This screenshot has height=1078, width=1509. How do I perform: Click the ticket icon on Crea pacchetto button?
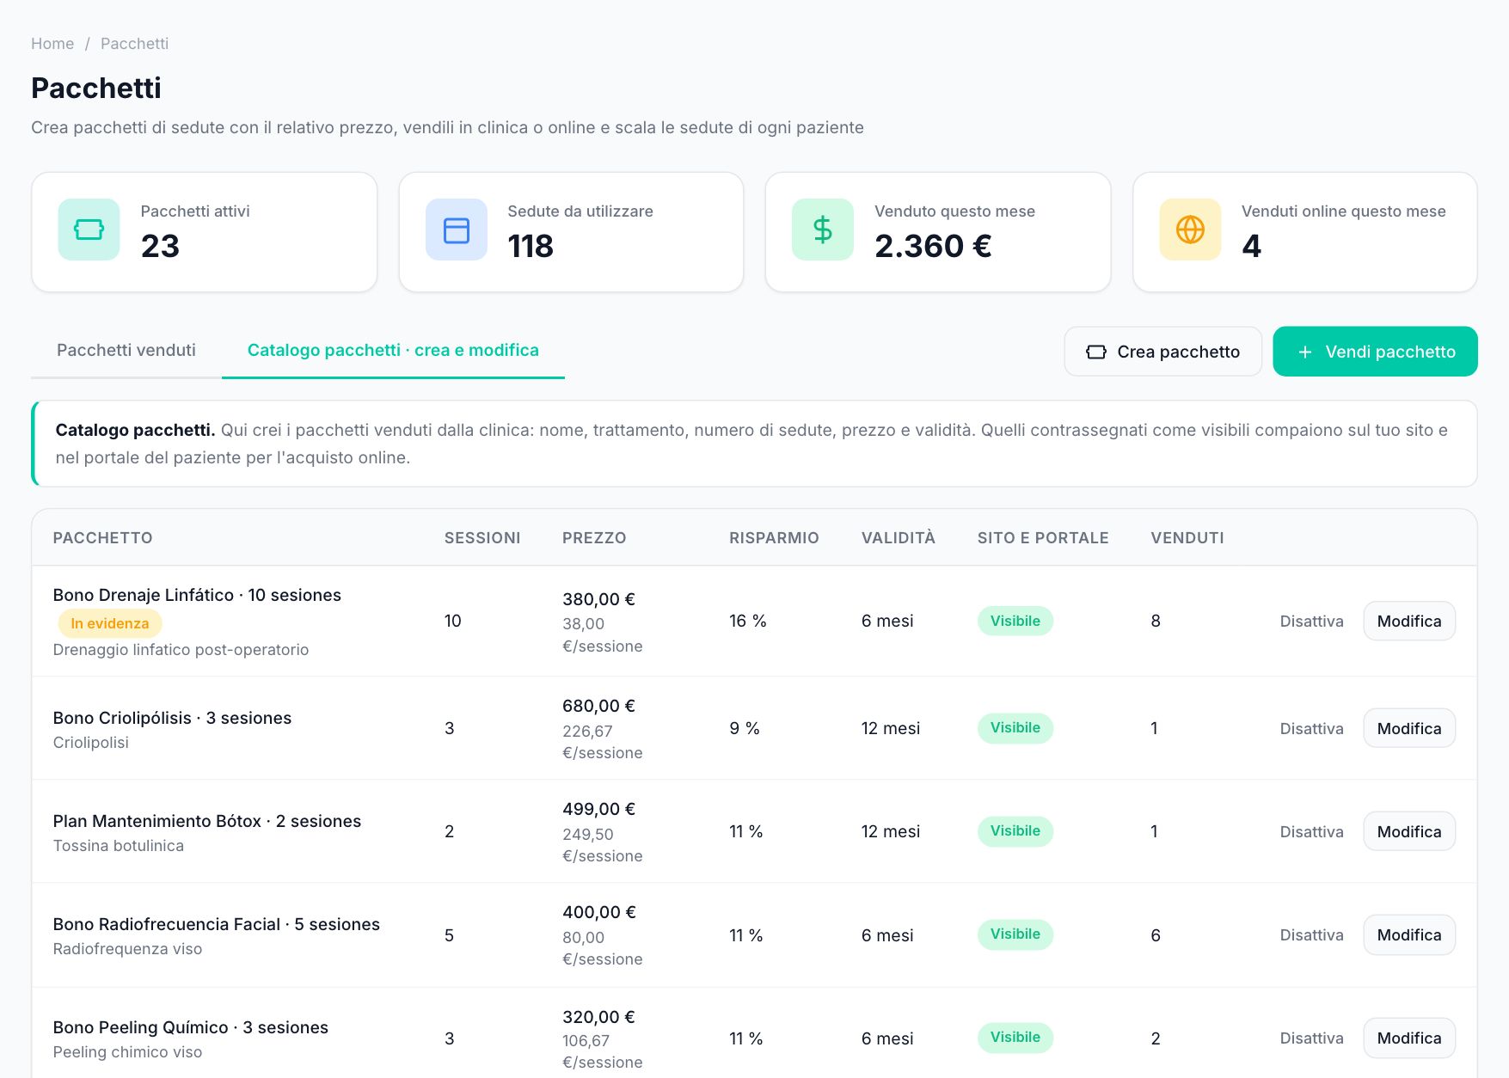pyautogui.click(x=1095, y=352)
